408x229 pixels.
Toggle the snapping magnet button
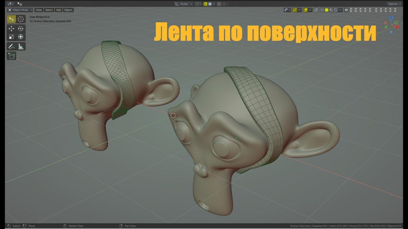tap(205, 4)
